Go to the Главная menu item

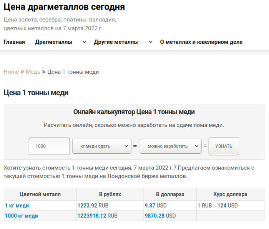[x=14, y=42]
